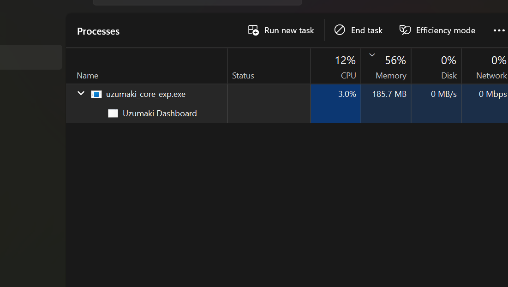The height and width of the screenshot is (287, 508).
Task: Sort by the 56% Memory column header
Action: (386, 66)
